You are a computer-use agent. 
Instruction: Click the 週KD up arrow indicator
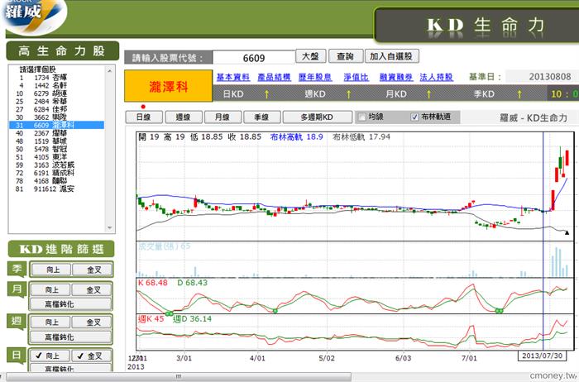[x=348, y=94]
